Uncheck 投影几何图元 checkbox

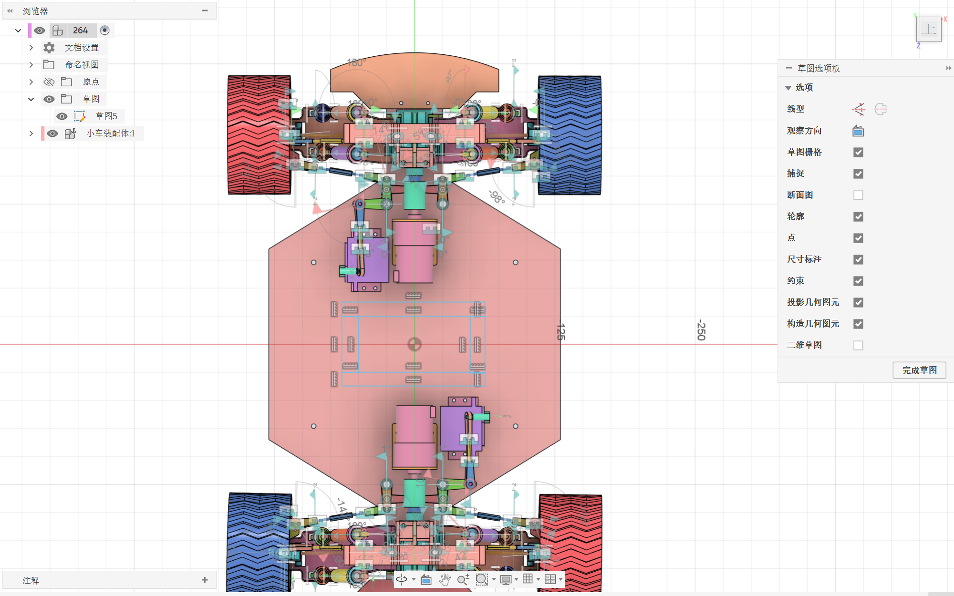point(858,302)
